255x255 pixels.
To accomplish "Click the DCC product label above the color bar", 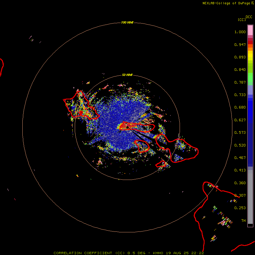I will (249, 17).
